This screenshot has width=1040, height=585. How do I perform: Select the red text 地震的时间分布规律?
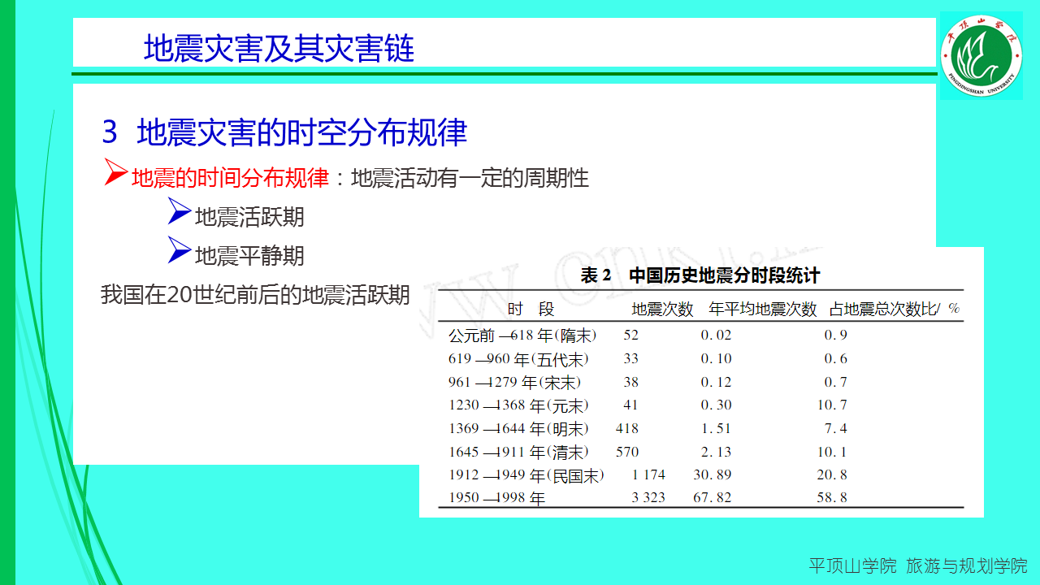click(x=230, y=177)
